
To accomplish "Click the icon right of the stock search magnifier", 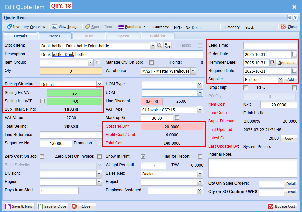I will (167, 46).
